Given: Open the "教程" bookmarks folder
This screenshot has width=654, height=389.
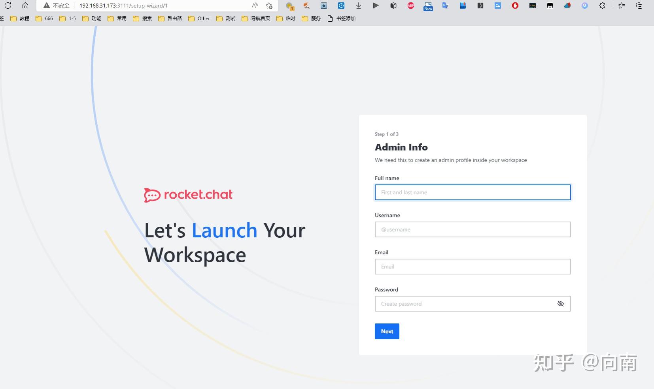Looking at the screenshot, I should pos(20,18).
